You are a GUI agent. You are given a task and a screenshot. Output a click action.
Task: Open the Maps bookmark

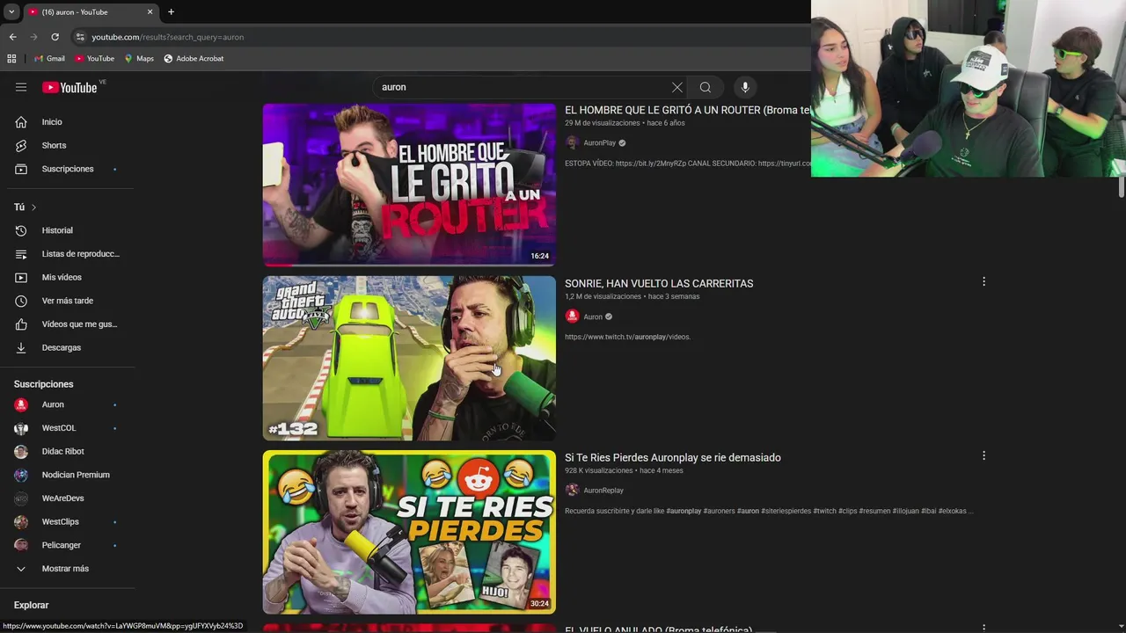tap(139, 58)
